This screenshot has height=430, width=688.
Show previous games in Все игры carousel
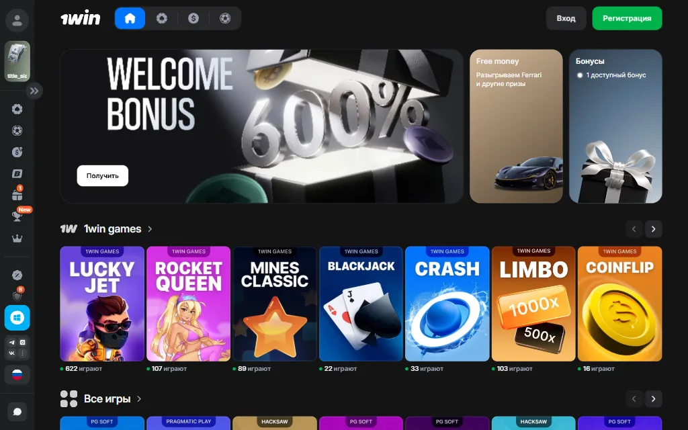634,399
